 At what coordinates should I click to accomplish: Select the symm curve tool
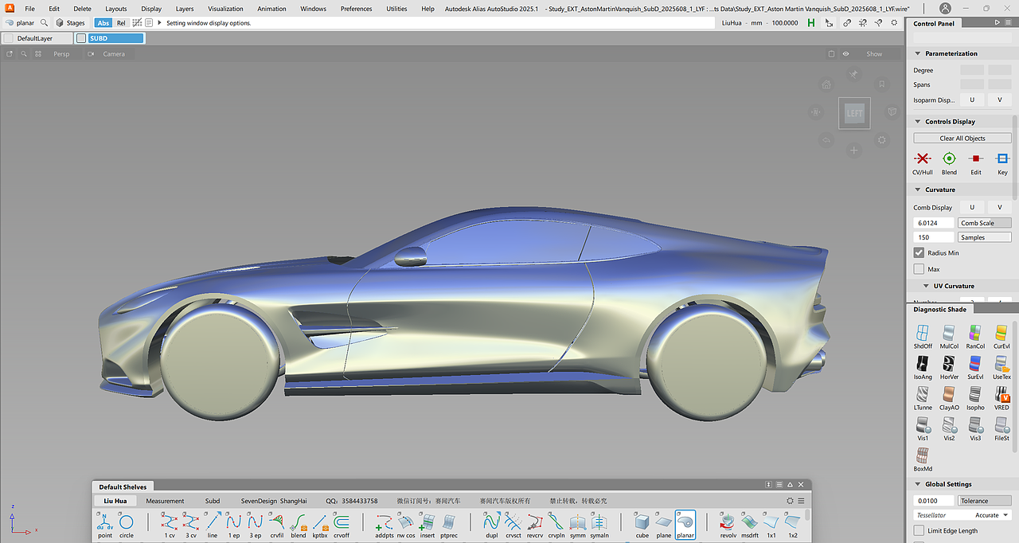pos(577,524)
